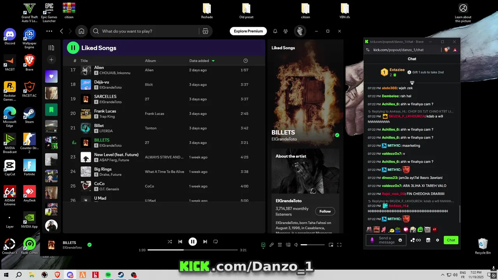Open About the artist image card
Viewport: 498px width, 280px height.
click(305, 171)
